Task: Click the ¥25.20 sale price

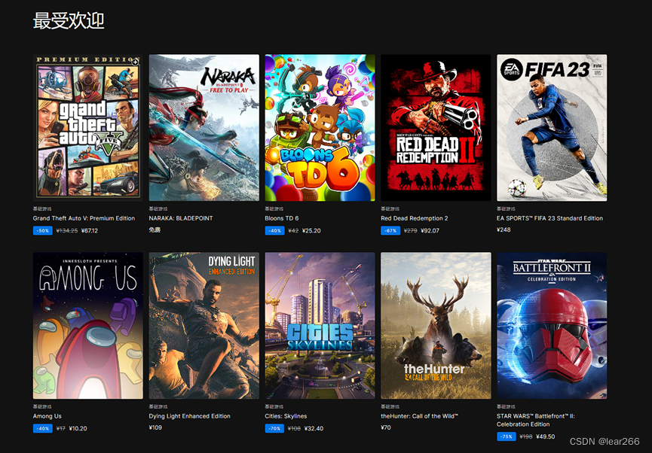Action: [311, 230]
